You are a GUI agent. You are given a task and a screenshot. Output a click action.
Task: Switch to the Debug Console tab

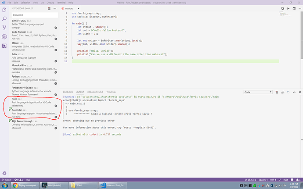tap(95, 92)
